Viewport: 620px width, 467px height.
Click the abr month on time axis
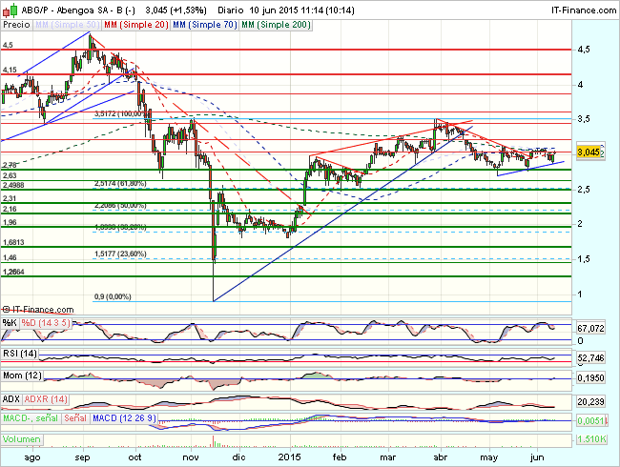click(x=441, y=457)
